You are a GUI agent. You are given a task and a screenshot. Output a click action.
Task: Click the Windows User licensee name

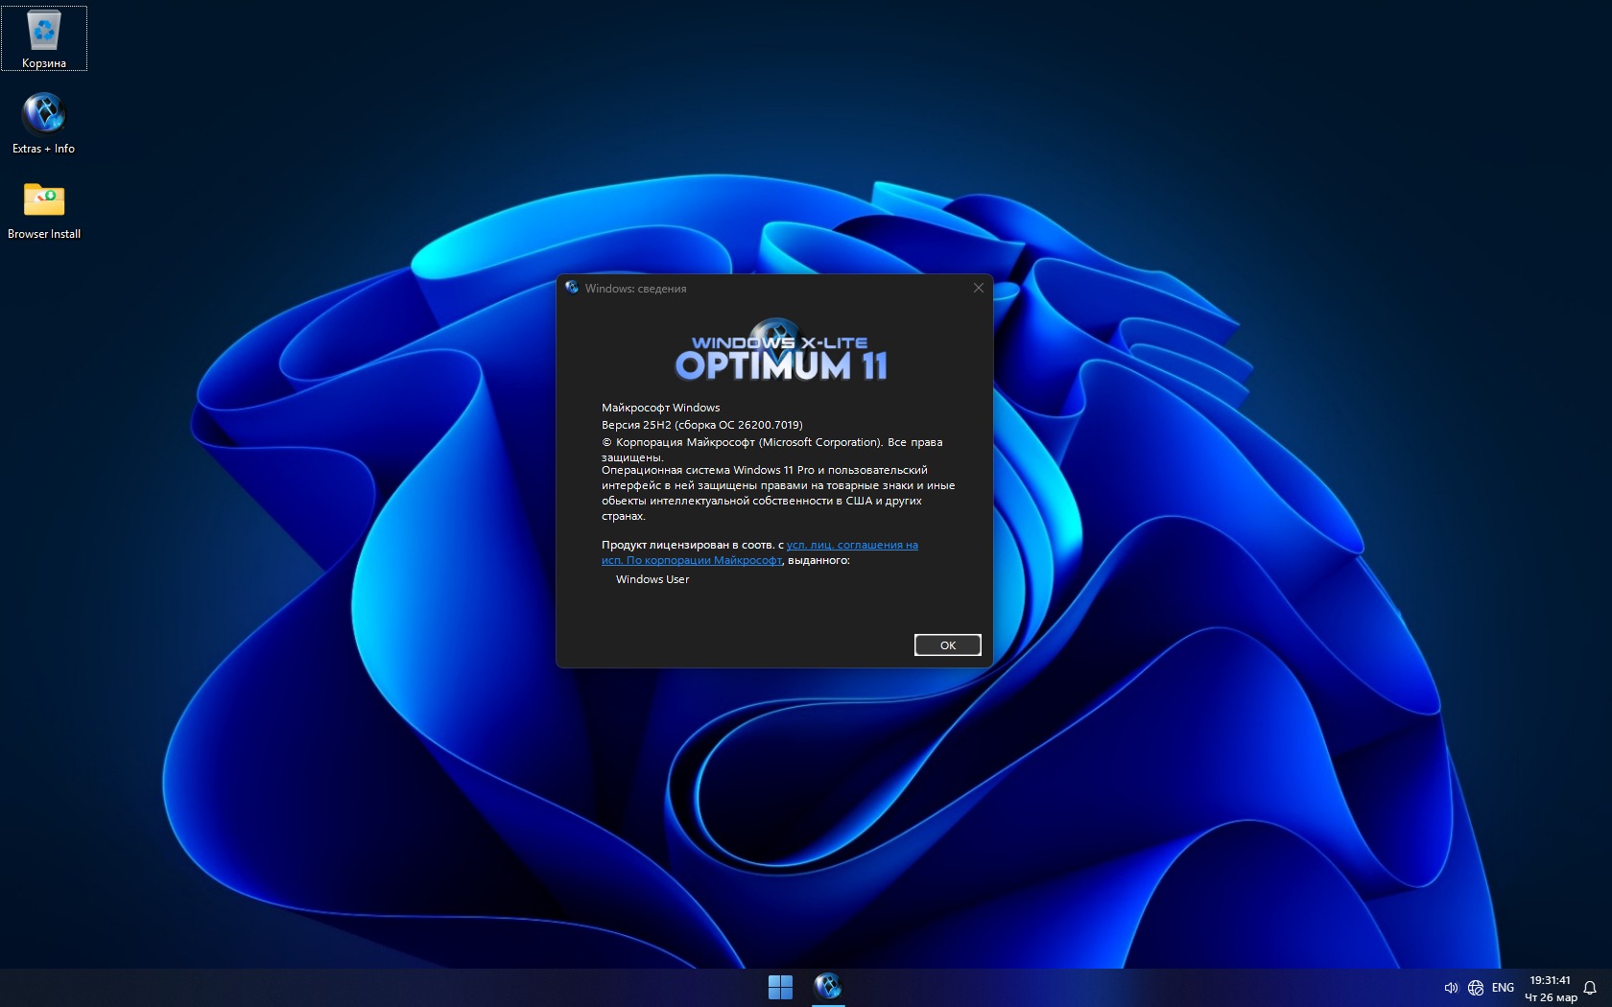[652, 579]
